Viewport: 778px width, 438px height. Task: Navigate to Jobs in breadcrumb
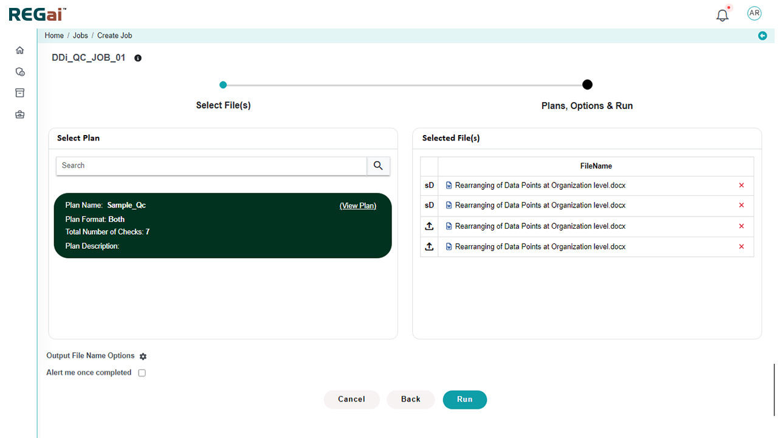pos(80,36)
